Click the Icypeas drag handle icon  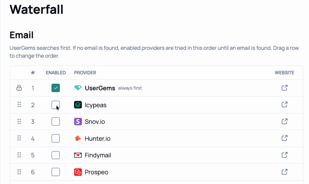pyautogui.click(x=19, y=105)
